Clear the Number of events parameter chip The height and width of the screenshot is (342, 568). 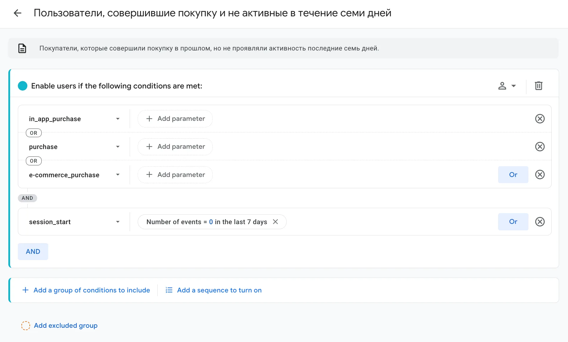(275, 222)
